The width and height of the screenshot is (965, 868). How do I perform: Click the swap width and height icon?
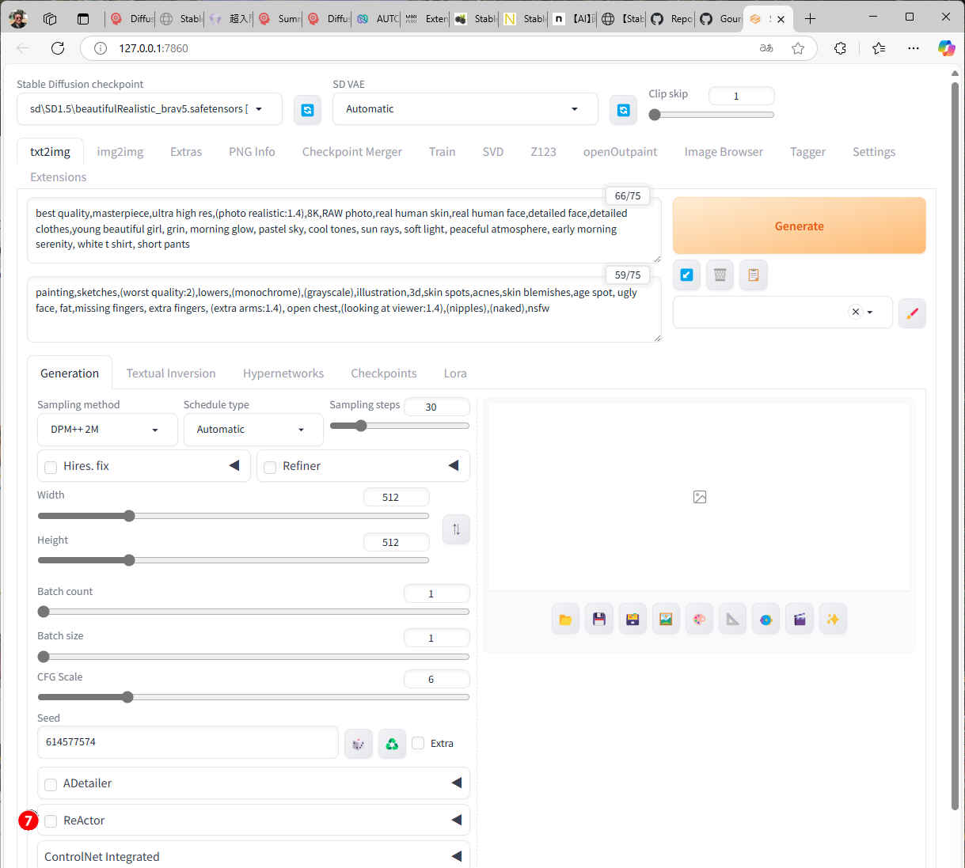point(456,529)
